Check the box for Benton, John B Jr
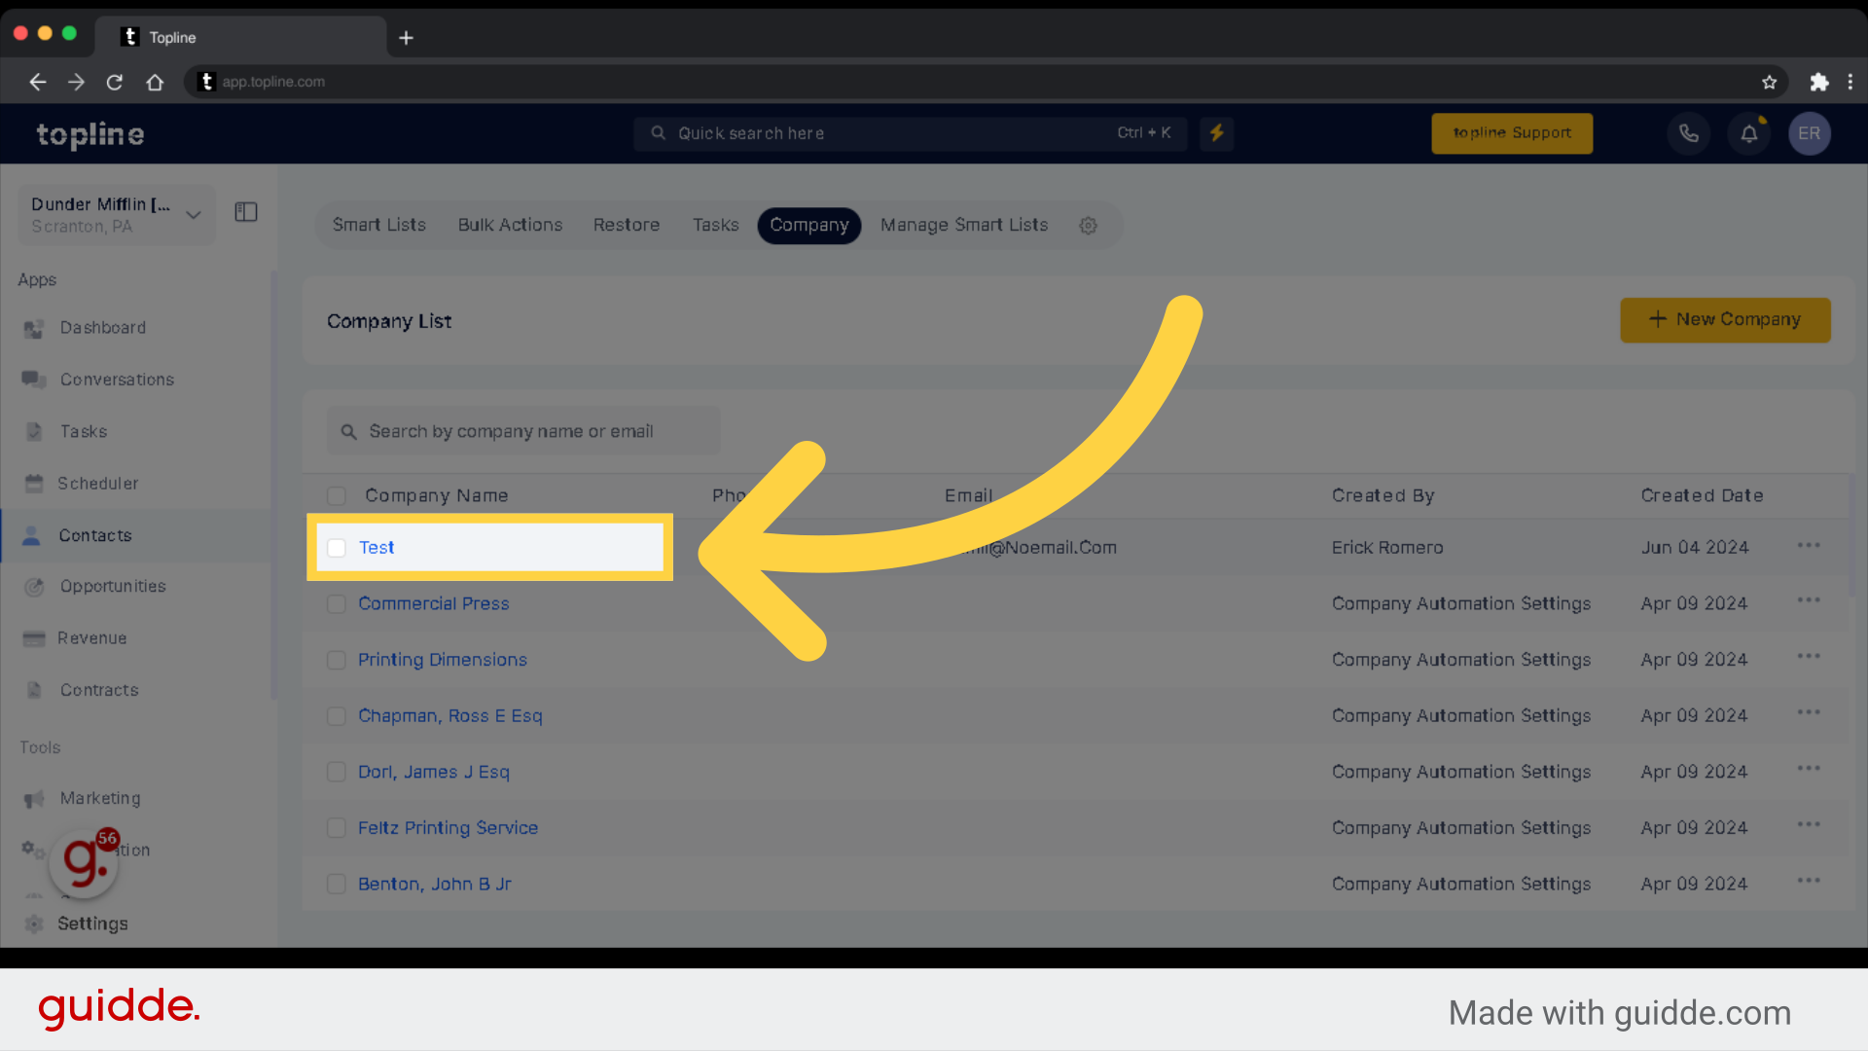1868x1051 pixels. 337,885
